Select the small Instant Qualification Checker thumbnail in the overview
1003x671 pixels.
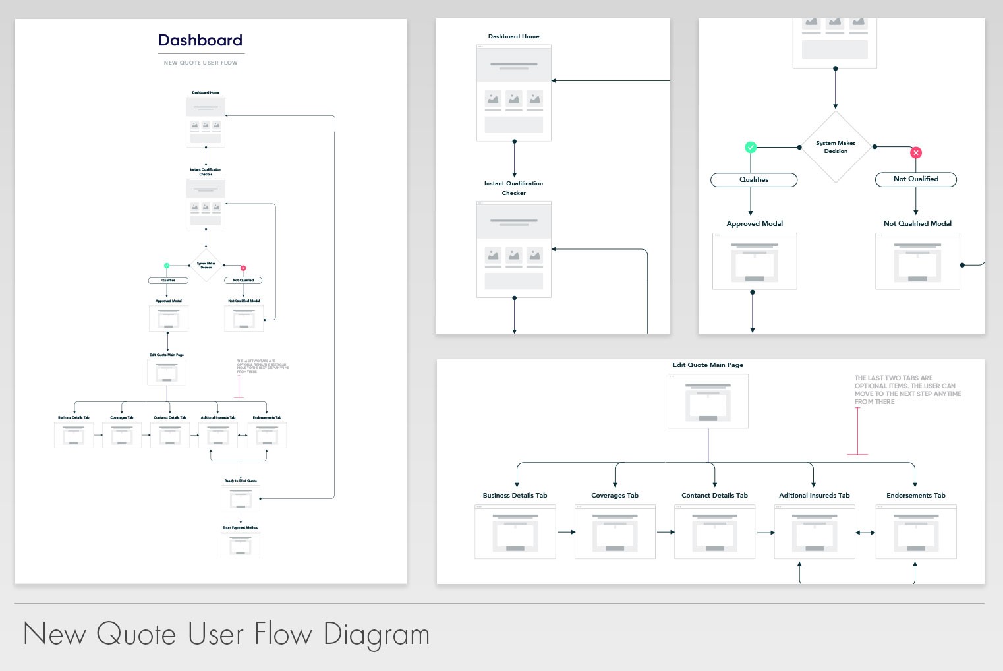[x=206, y=204]
